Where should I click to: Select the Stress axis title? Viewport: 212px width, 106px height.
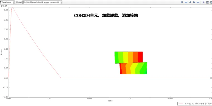2,52
